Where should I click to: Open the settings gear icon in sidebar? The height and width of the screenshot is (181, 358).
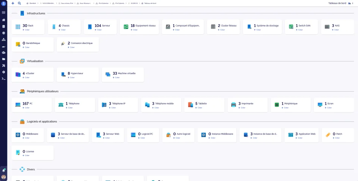point(3,72)
